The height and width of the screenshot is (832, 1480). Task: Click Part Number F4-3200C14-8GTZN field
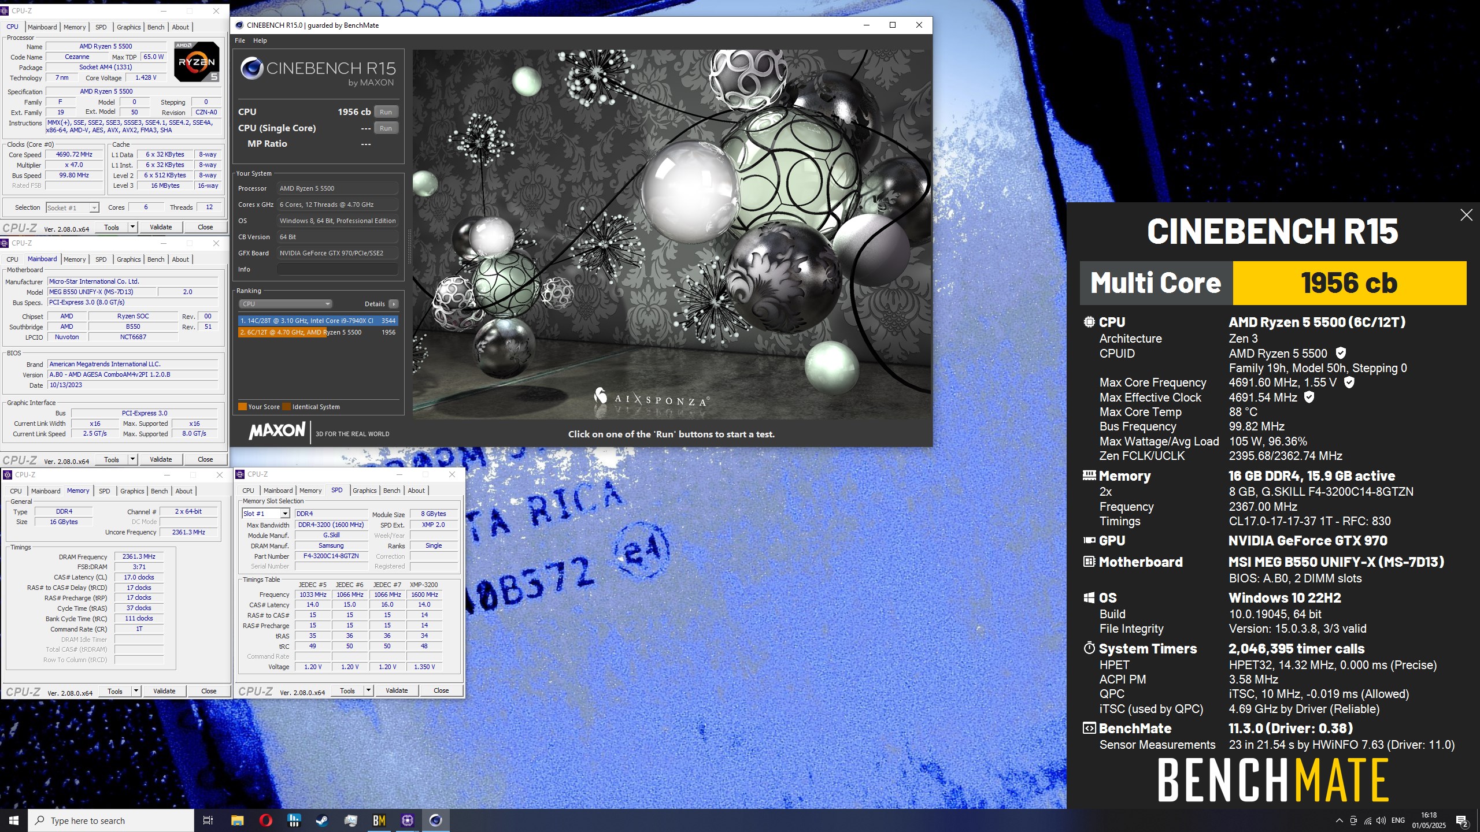click(x=331, y=556)
